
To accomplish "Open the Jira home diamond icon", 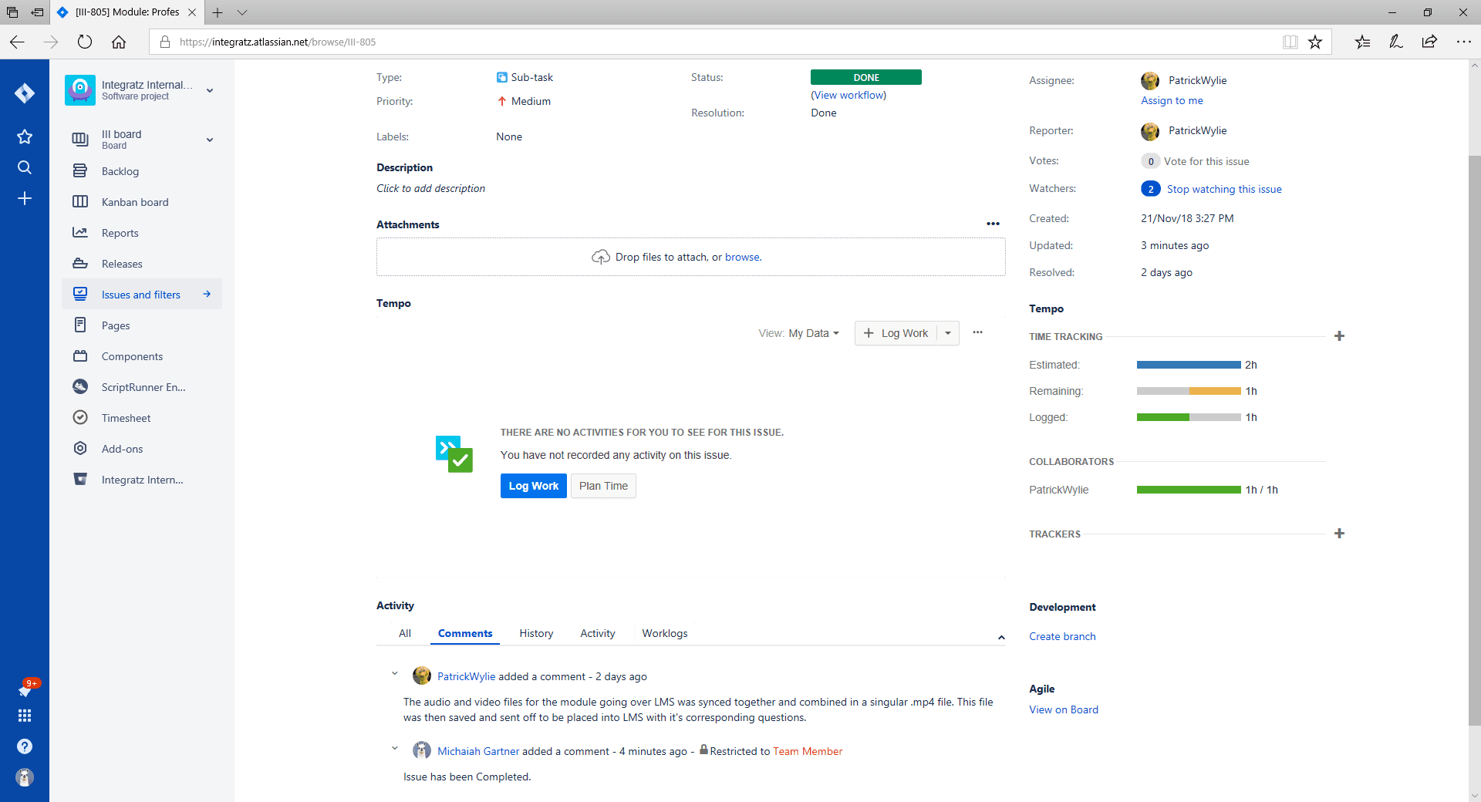I will click(25, 93).
